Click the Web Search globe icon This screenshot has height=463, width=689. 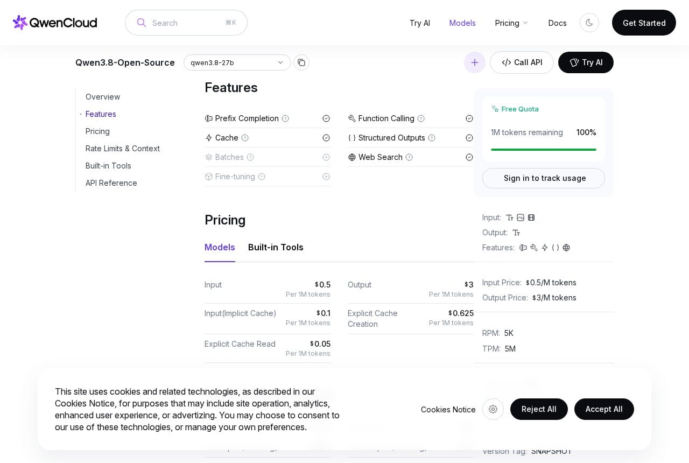(352, 157)
